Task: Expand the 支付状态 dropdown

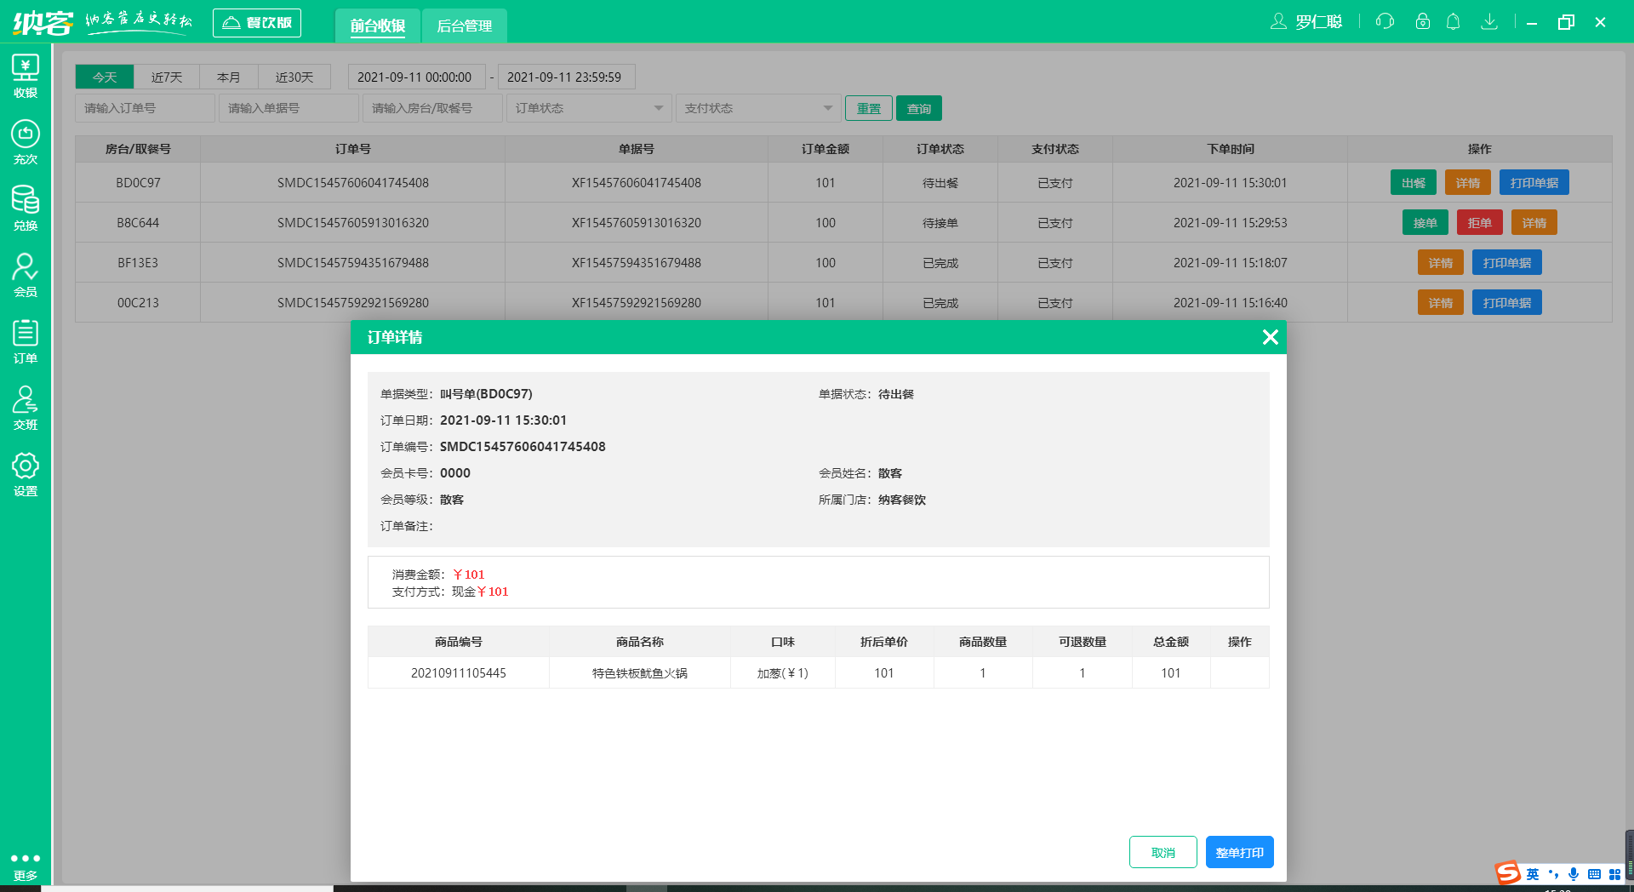Action: (757, 108)
